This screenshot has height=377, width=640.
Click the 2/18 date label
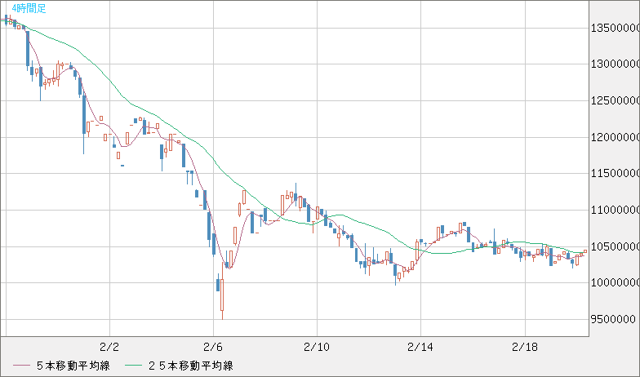coord(525,348)
